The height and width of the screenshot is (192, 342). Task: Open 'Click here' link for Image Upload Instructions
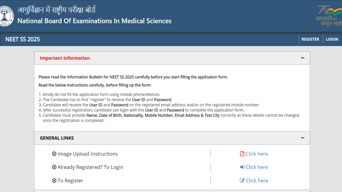click(x=256, y=154)
